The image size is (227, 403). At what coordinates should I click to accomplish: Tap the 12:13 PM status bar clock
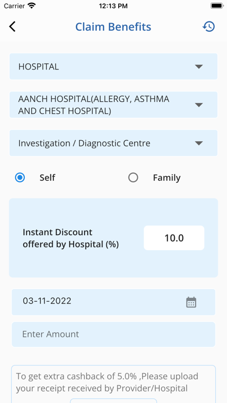pyautogui.click(x=113, y=6)
